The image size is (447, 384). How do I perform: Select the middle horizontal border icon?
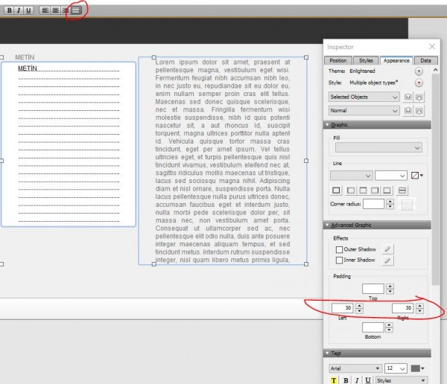402,191
